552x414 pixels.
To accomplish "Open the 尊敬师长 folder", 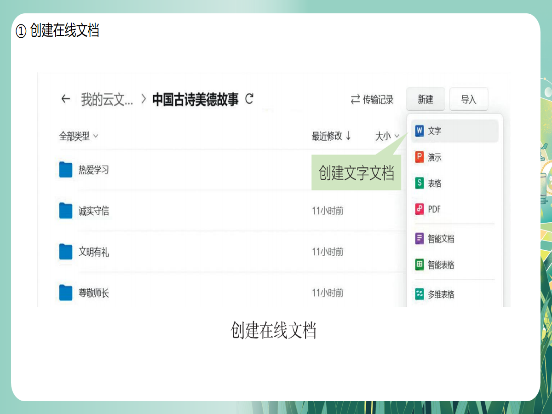I will point(93,293).
